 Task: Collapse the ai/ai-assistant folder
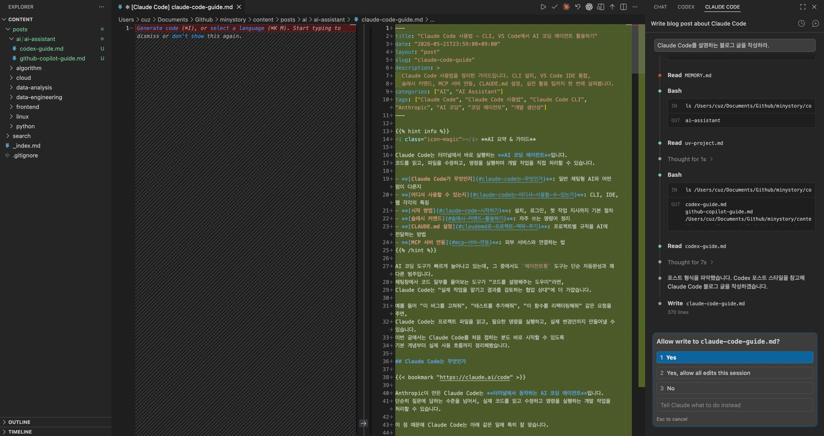coord(11,39)
